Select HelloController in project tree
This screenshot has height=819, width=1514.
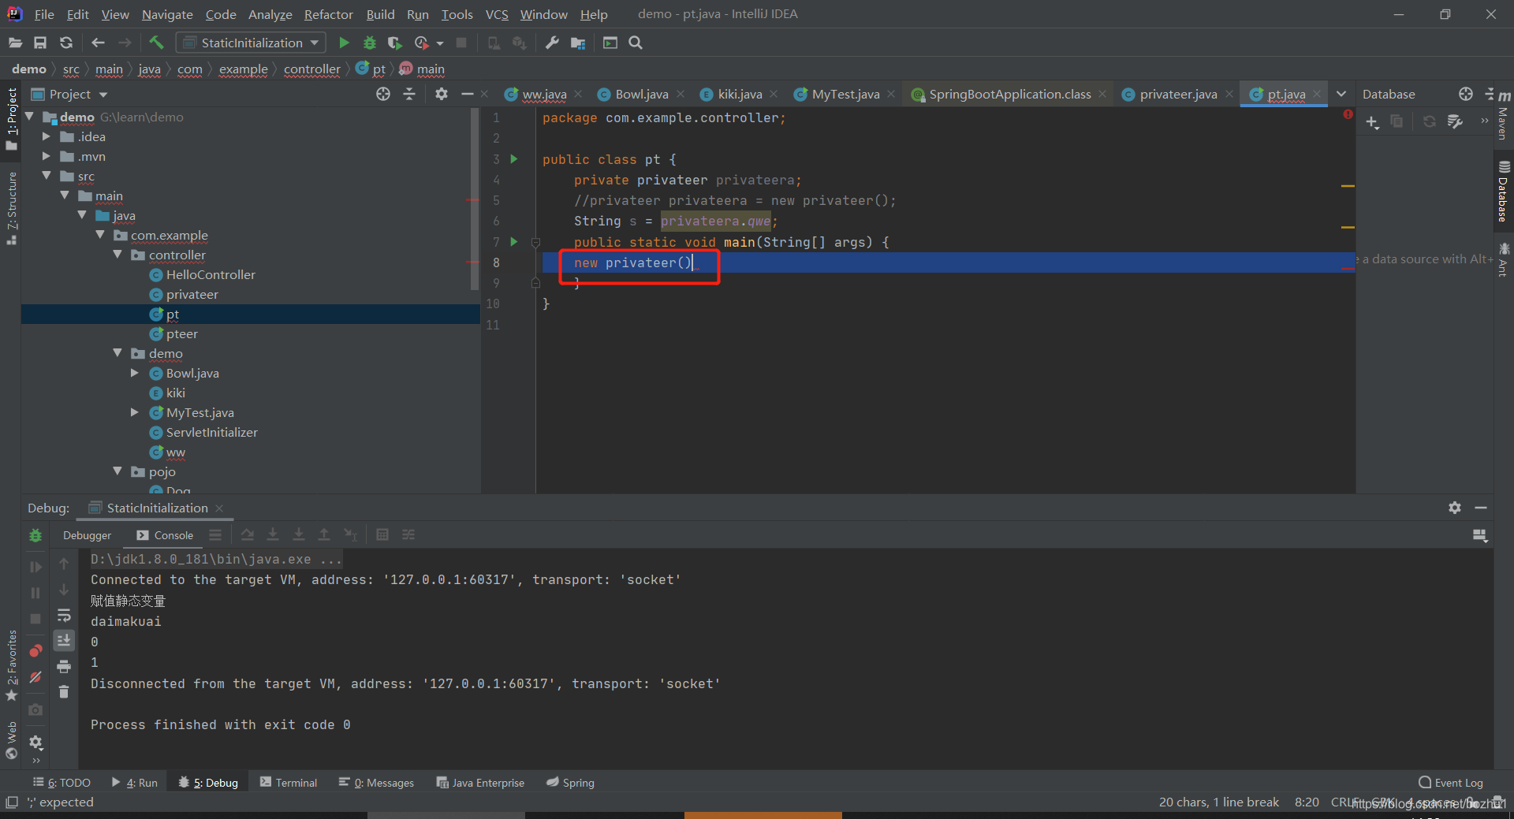pyautogui.click(x=211, y=274)
